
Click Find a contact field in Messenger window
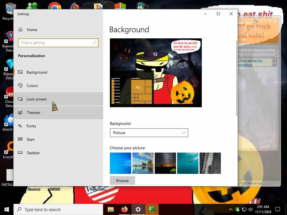pyautogui.click(x=256, y=52)
